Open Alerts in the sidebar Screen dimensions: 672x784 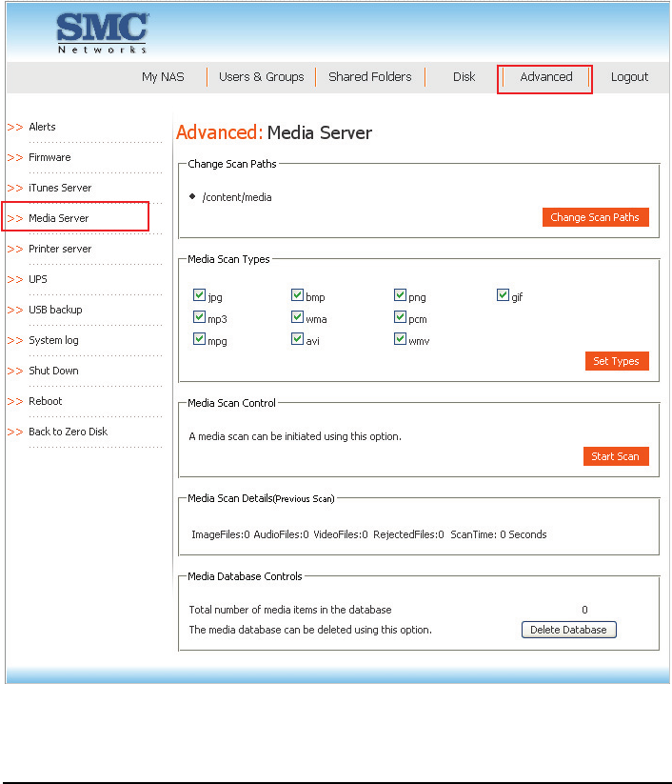coord(42,127)
